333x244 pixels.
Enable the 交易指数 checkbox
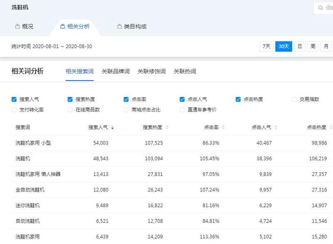[294, 99]
